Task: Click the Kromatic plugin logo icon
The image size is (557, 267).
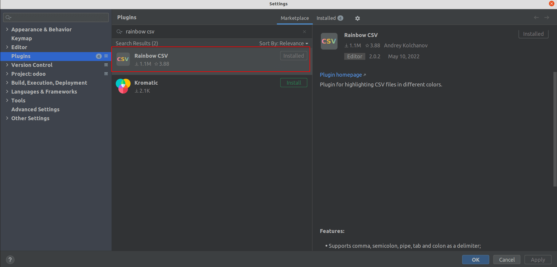Action: pos(123,86)
